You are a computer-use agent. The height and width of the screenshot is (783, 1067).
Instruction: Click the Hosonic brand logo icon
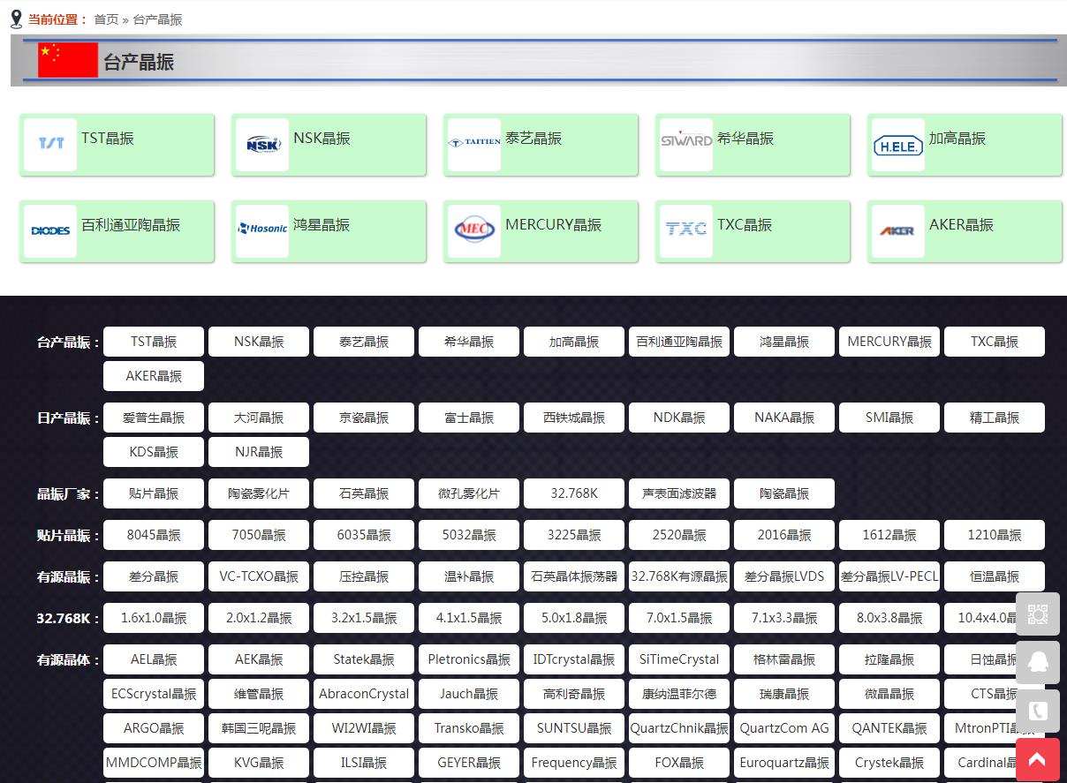(x=262, y=231)
